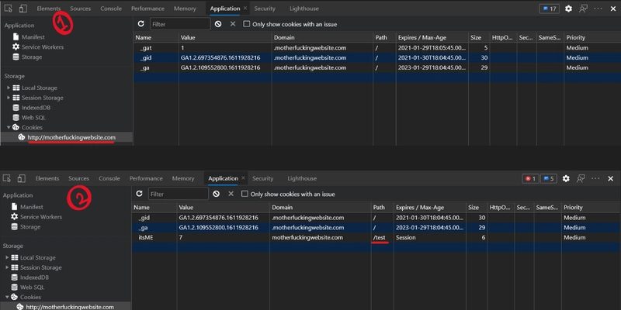Image resolution: width=621 pixels, height=310 pixels.
Task: Select _ga cookie name in lower table
Action: tap(143, 228)
